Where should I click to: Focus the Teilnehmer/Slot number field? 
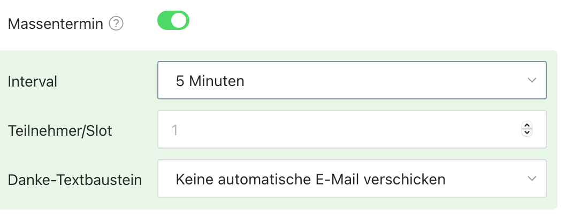click(x=352, y=129)
